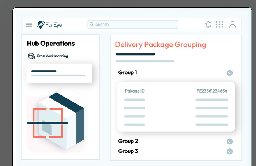
Task: Select the Group 2 label
Action: 128,141
